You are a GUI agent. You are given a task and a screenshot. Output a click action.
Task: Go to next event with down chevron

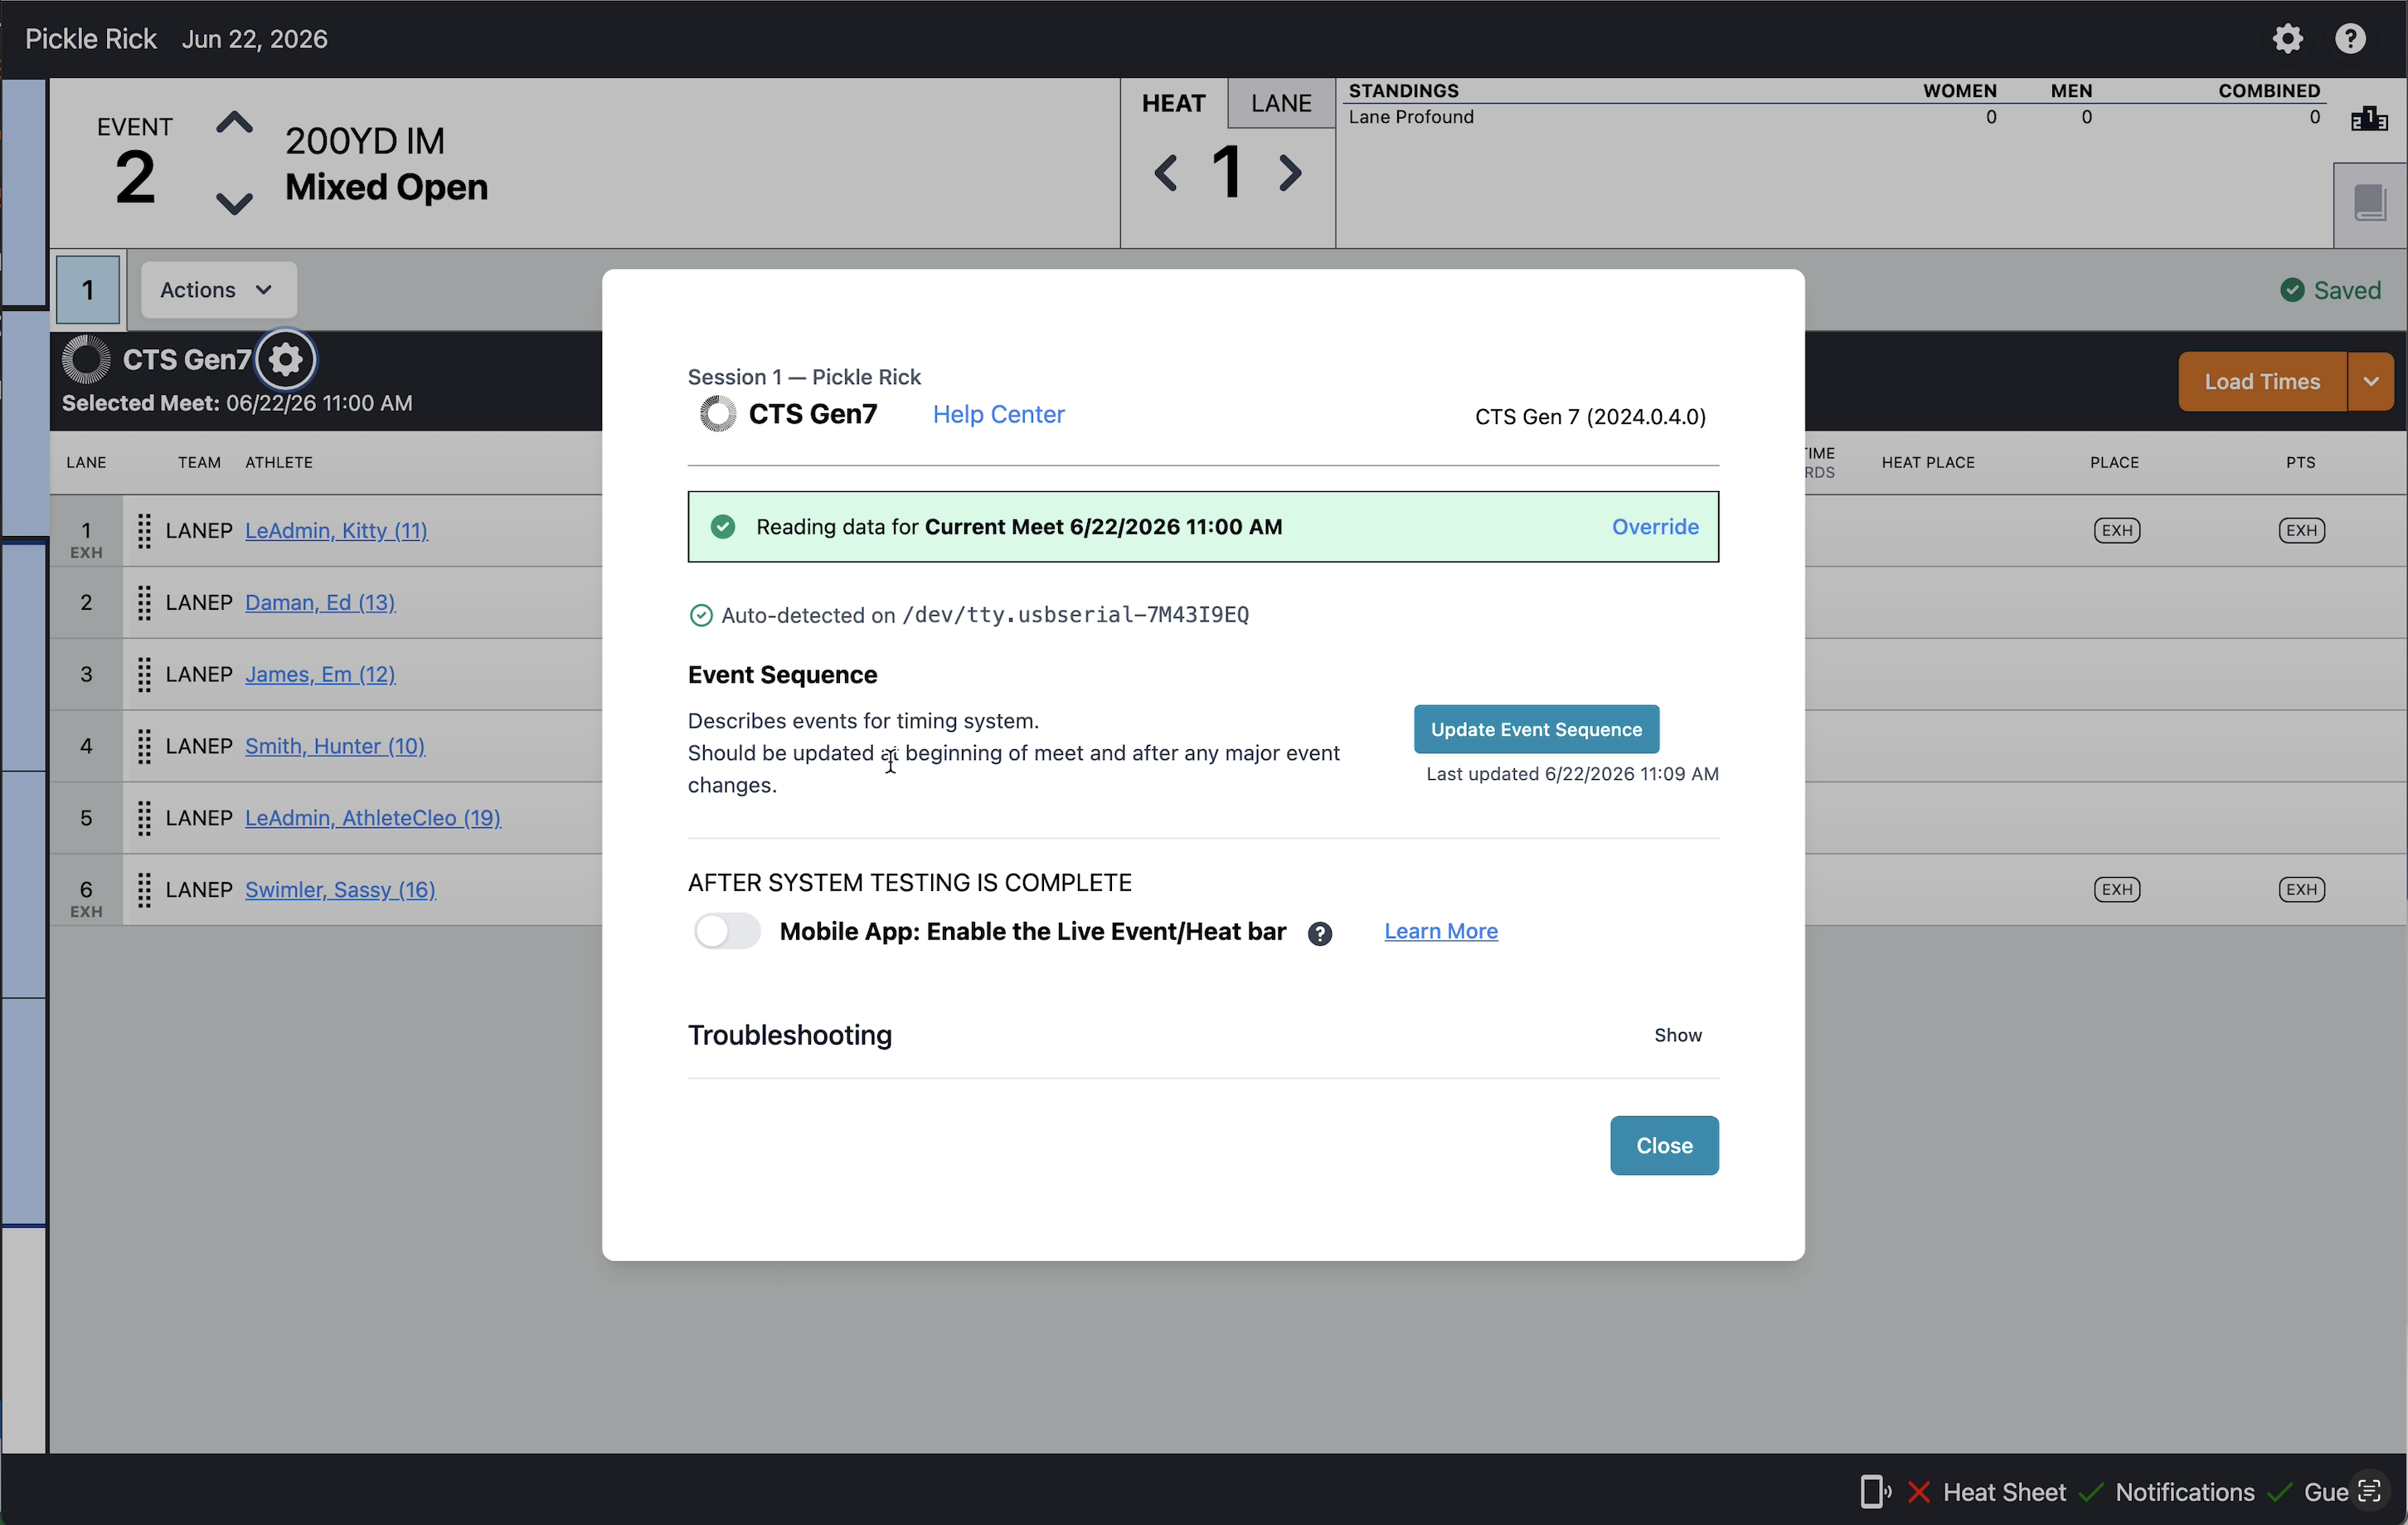tap(234, 203)
